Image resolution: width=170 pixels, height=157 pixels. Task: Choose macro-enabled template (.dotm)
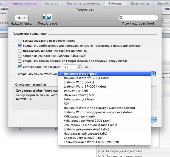(105, 112)
